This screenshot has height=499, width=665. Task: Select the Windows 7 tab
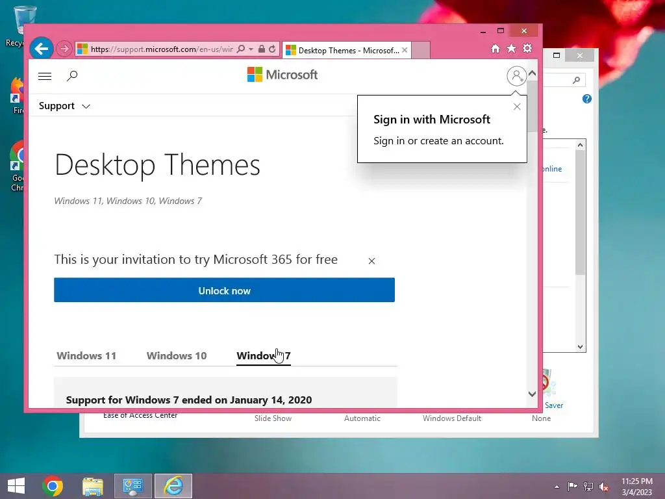[264, 355]
